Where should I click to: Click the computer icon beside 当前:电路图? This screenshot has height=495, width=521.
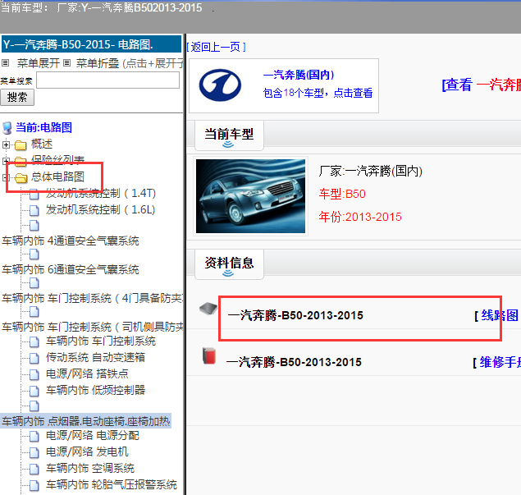pos(7,128)
